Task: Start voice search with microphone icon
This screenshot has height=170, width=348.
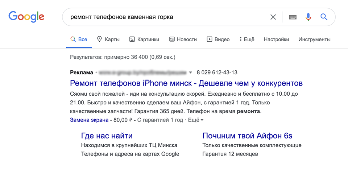Action: 308,17
